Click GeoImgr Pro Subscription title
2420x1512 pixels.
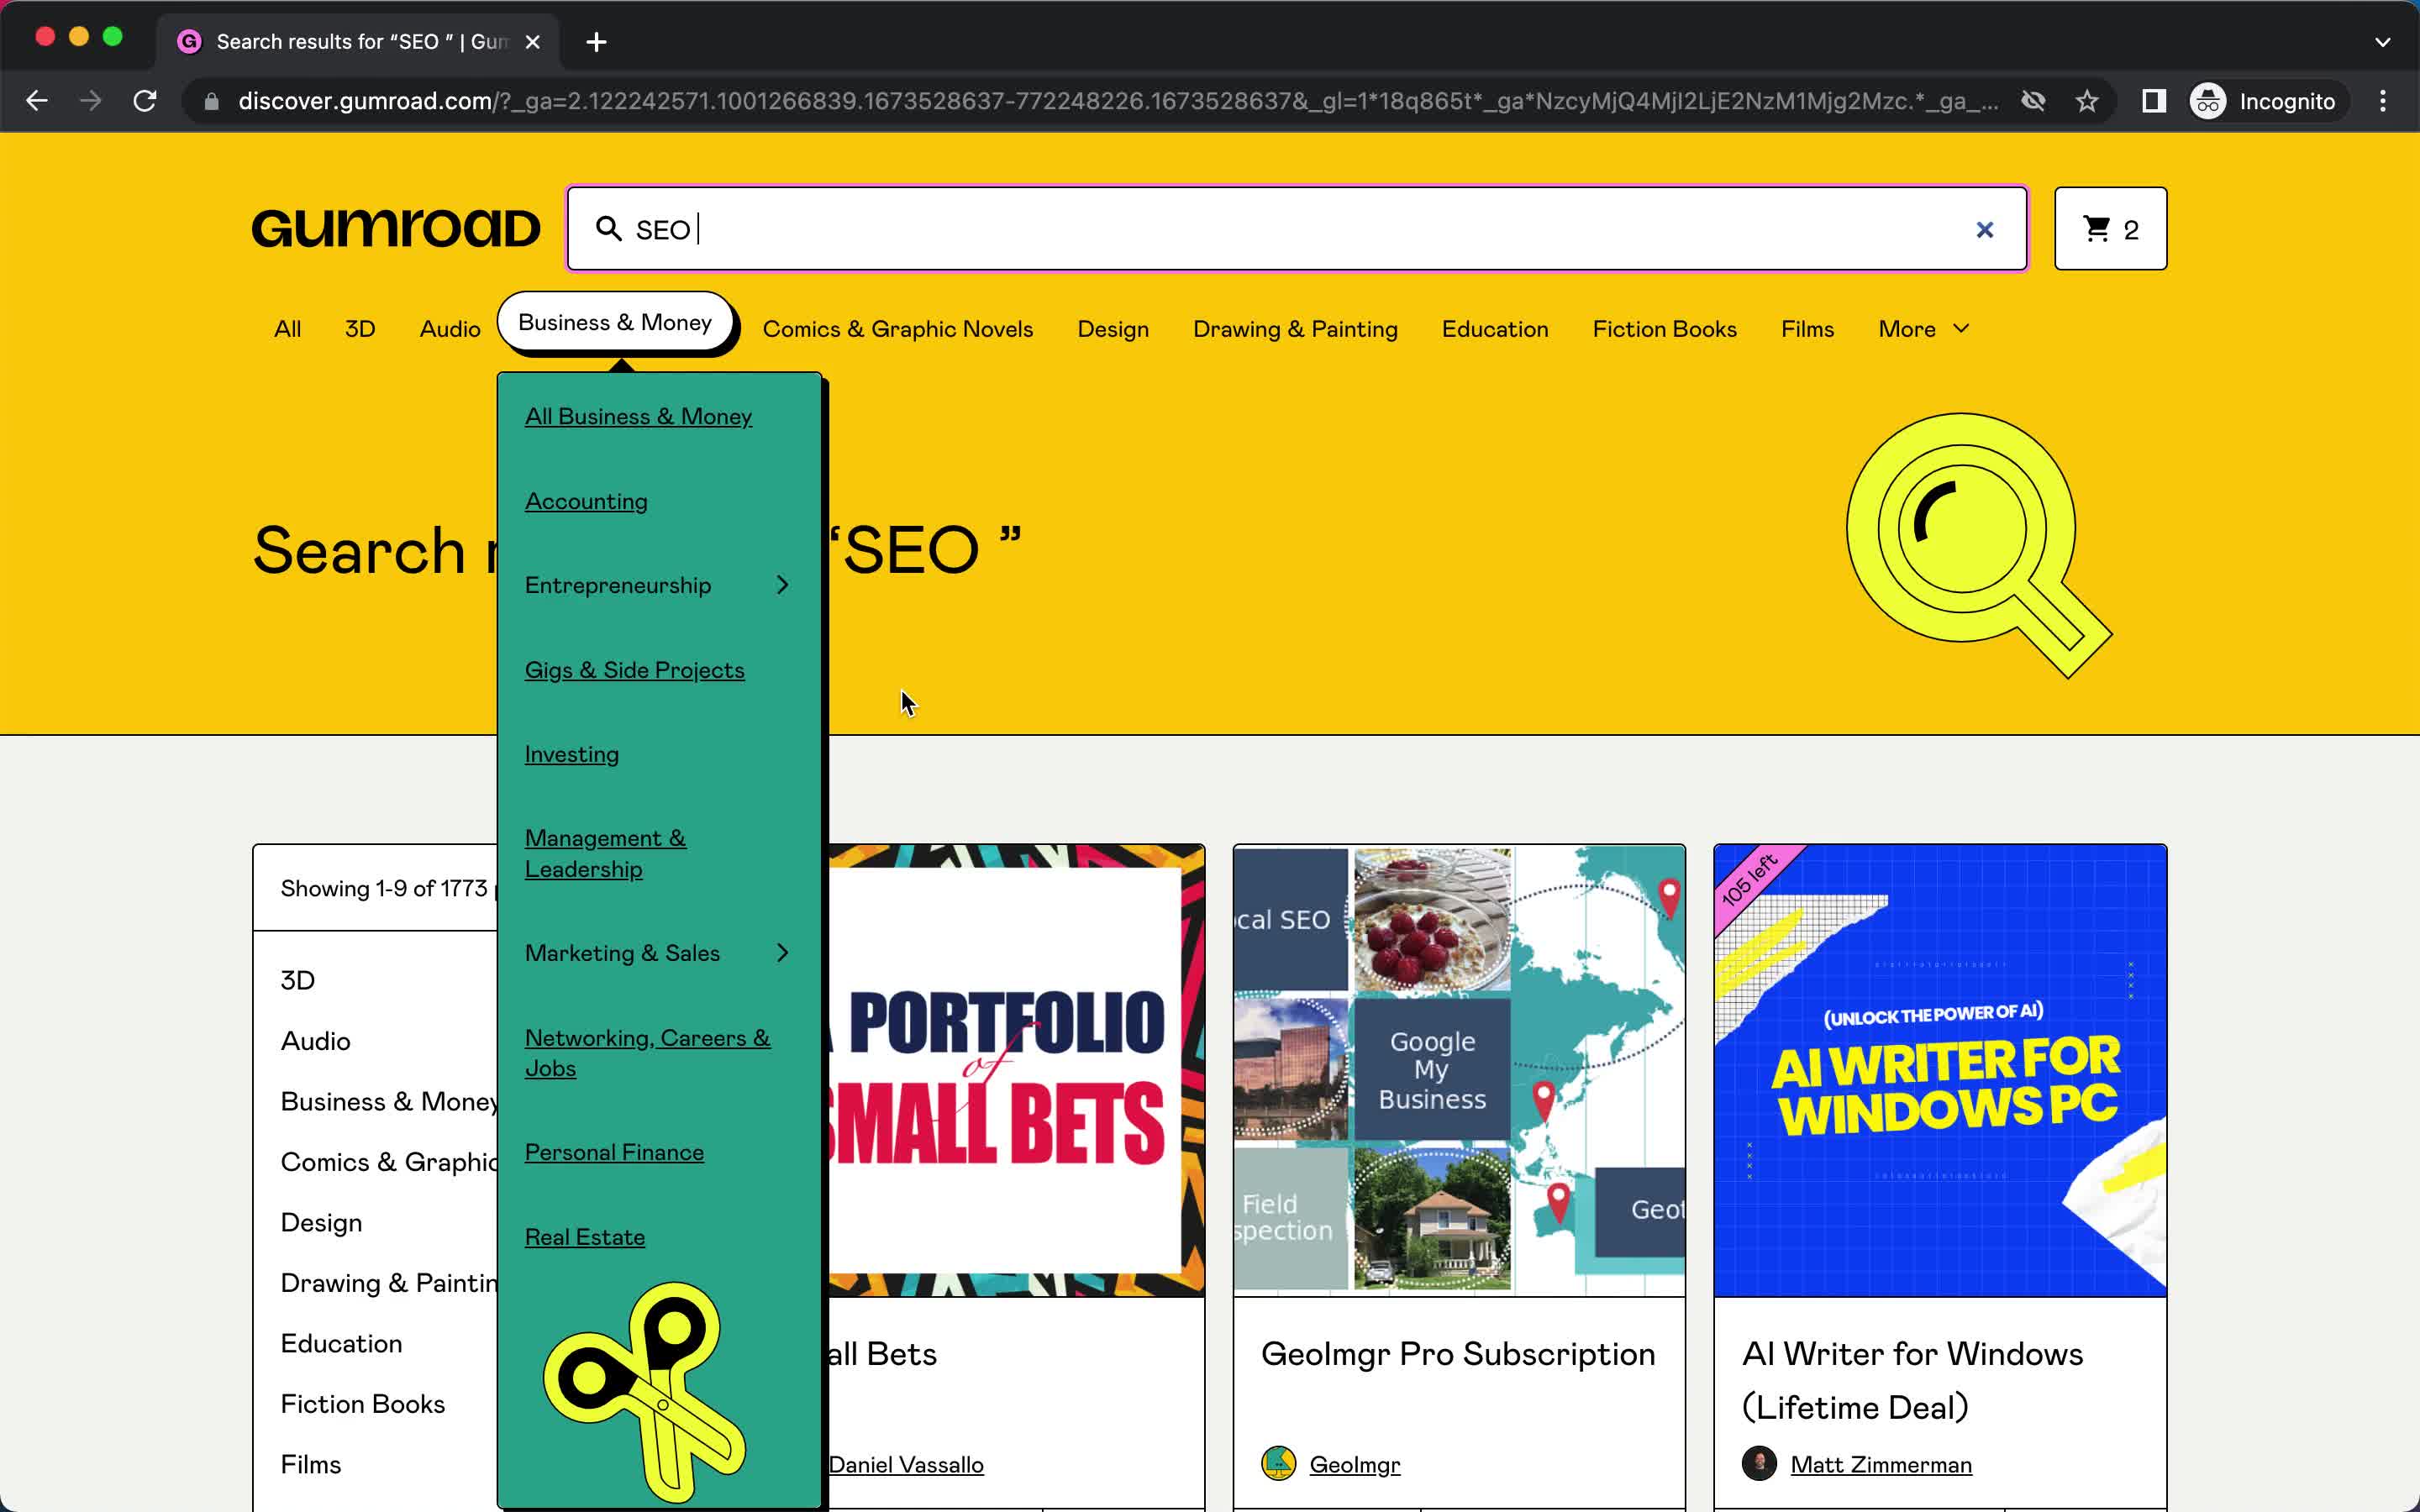[1458, 1355]
